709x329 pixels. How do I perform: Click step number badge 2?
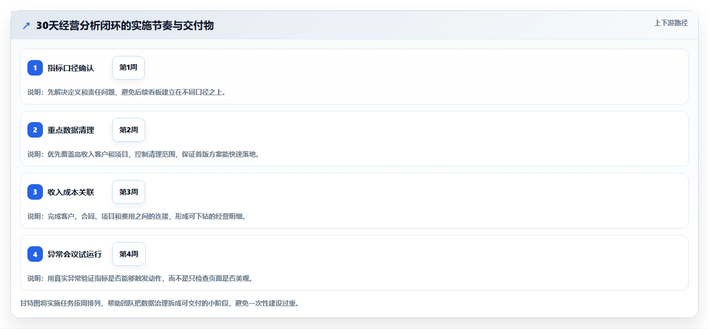coord(35,130)
